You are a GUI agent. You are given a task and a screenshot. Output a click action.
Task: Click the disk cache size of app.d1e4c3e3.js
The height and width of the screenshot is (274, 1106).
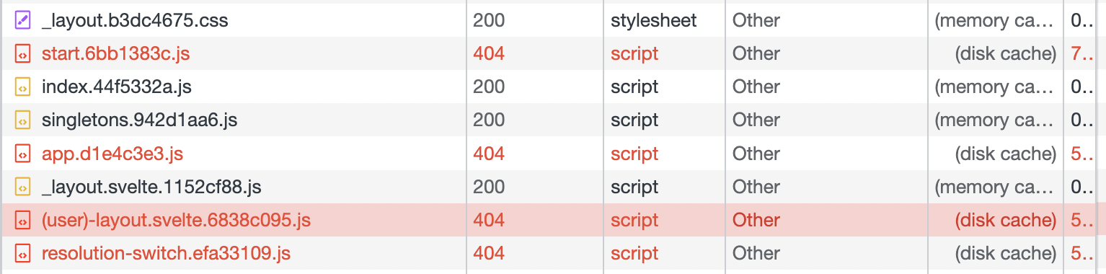pos(1006,154)
